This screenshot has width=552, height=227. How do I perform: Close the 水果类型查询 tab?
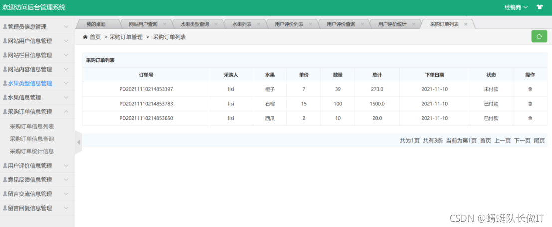[216, 24]
